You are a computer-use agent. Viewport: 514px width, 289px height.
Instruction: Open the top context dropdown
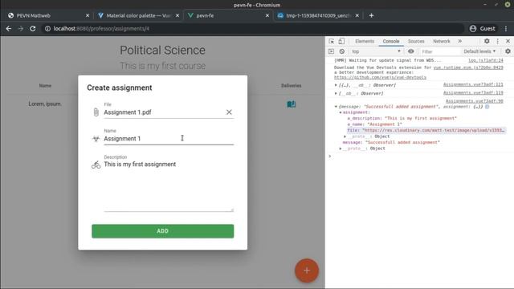pos(376,51)
